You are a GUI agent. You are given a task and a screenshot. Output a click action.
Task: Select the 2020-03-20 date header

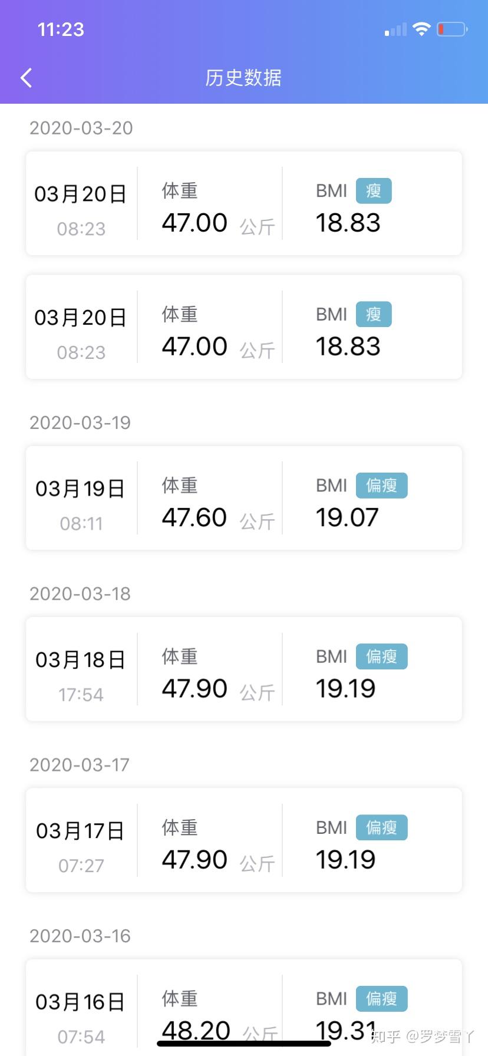click(81, 128)
